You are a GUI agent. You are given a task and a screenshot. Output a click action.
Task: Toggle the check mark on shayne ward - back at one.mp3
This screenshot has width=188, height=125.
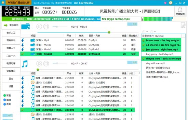pos(144,59)
